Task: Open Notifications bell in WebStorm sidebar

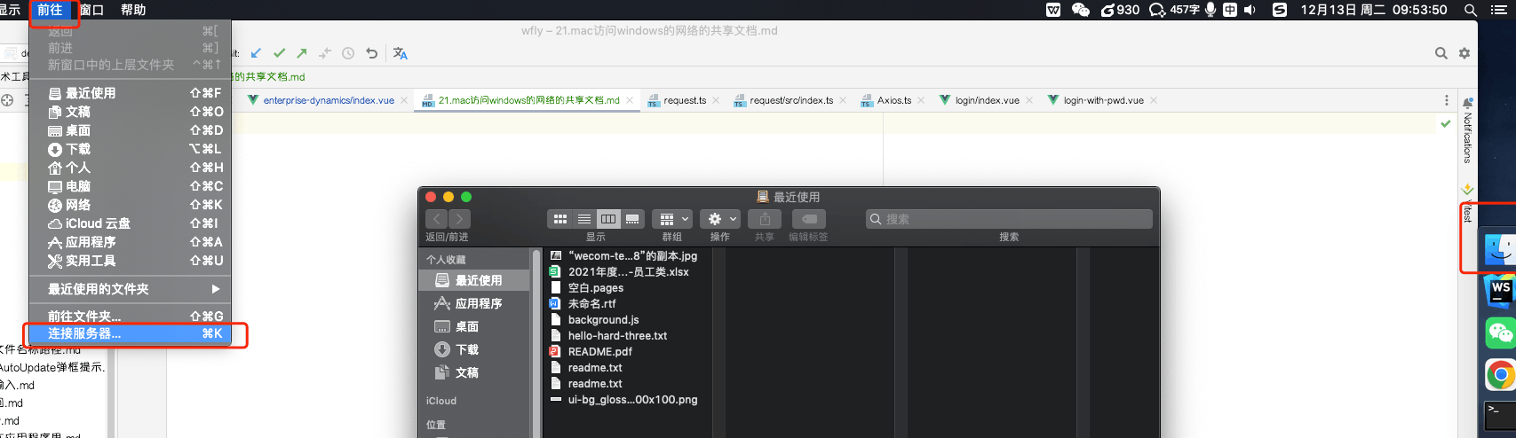Action: click(x=1468, y=103)
